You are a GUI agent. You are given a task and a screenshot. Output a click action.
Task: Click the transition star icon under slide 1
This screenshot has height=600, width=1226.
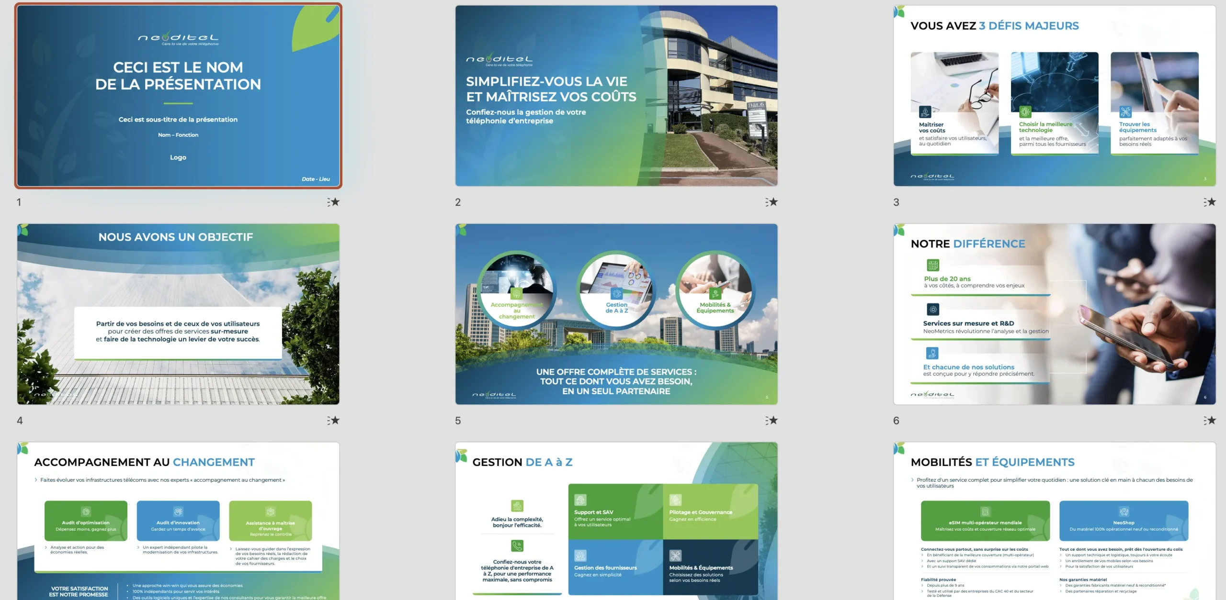[333, 202]
